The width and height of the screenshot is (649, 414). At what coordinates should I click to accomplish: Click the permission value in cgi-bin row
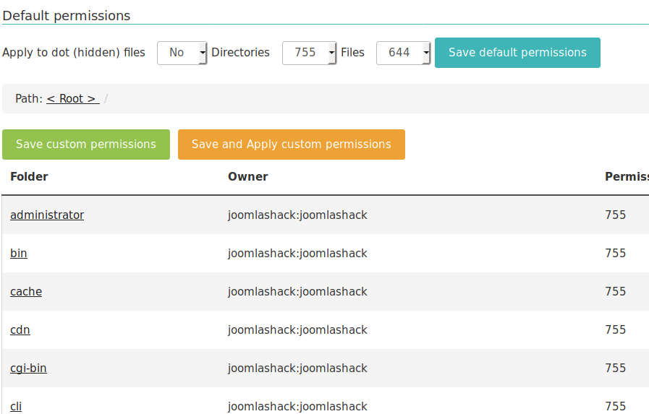pos(616,368)
